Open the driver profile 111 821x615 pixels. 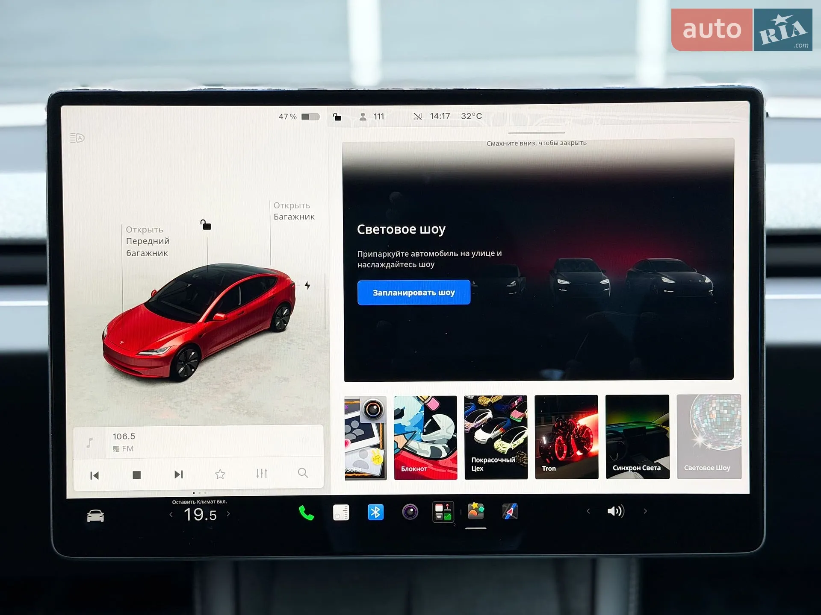point(372,116)
